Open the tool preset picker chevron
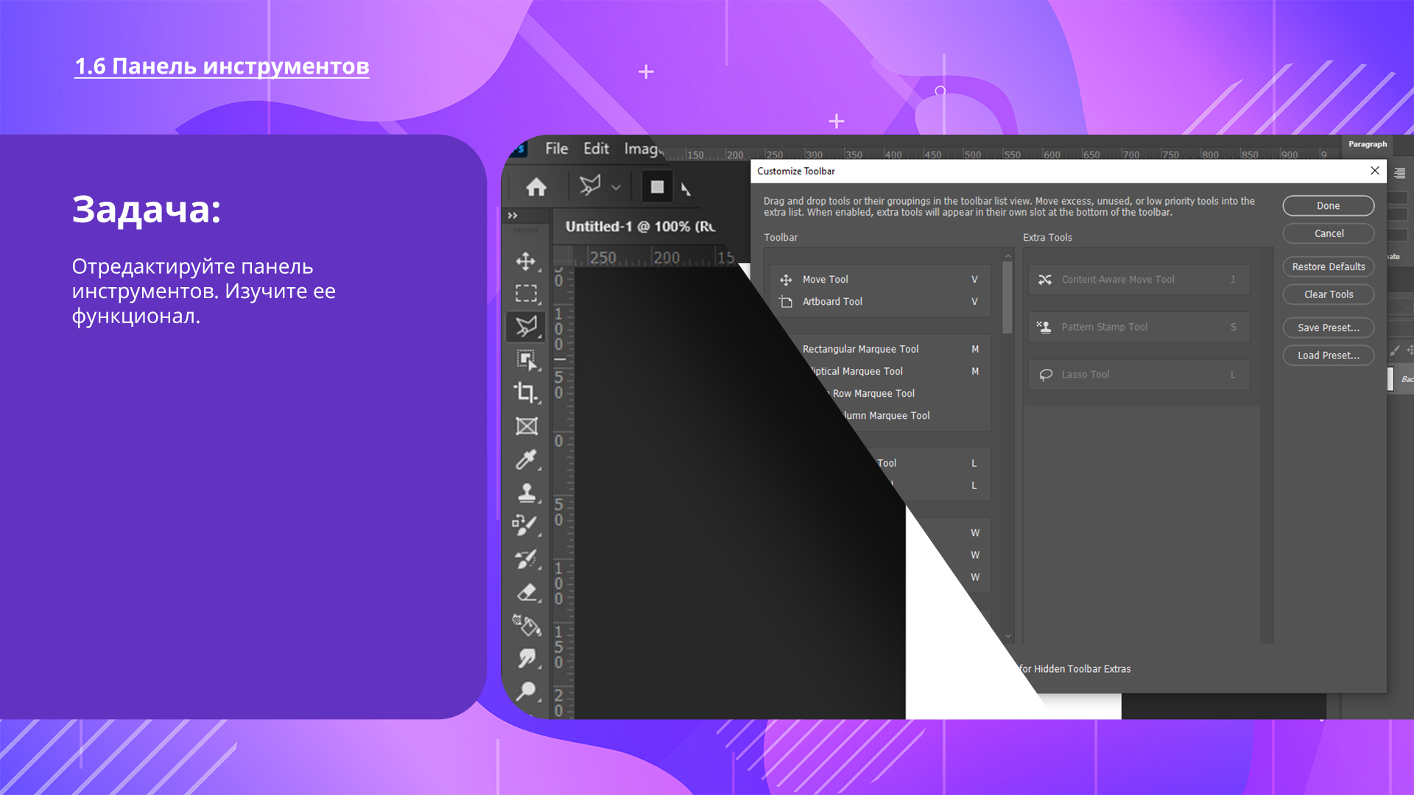Viewport: 1414px width, 795px height. 616,188
